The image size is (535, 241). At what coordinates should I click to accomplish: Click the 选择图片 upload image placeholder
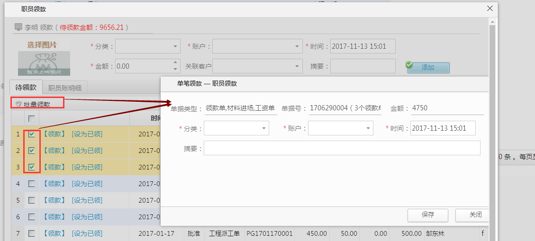tap(44, 57)
